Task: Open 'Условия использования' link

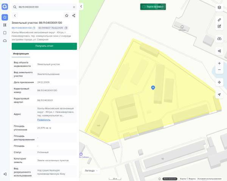Action: pos(209,178)
